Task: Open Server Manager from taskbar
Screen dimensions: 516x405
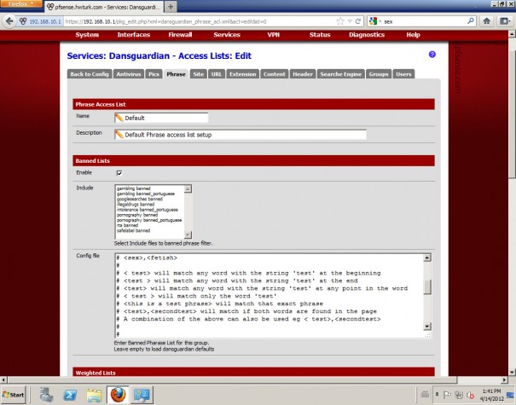Action: (x=47, y=395)
